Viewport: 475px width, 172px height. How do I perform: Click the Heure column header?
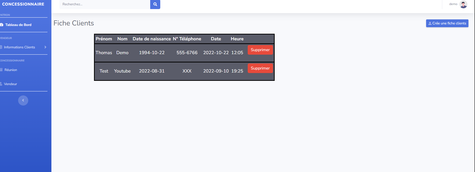(x=237, y=39)
